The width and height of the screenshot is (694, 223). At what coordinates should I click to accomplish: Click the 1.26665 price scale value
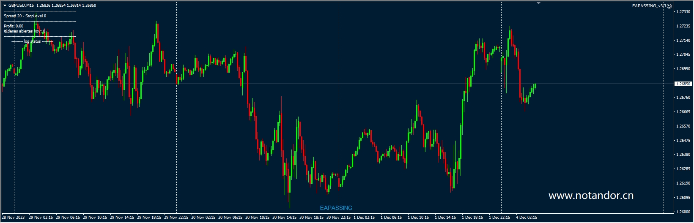point(683,112)
